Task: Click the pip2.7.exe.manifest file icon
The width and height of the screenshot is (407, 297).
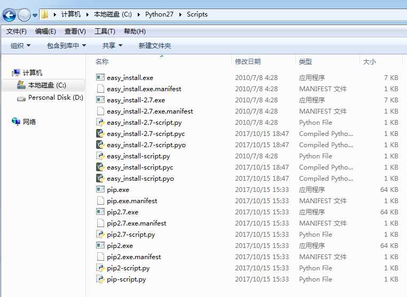Action: pyautogui.click(x=100, y=223)
